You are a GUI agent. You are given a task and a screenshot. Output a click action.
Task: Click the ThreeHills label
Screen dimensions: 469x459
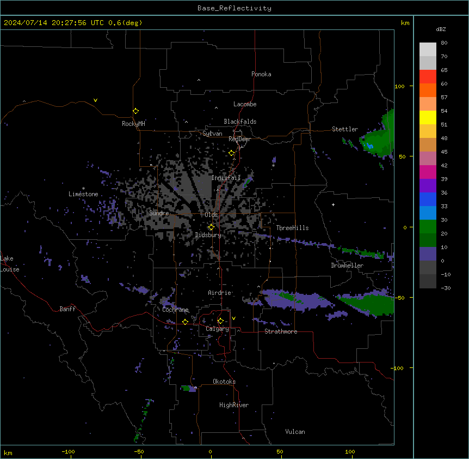[293, 228]
